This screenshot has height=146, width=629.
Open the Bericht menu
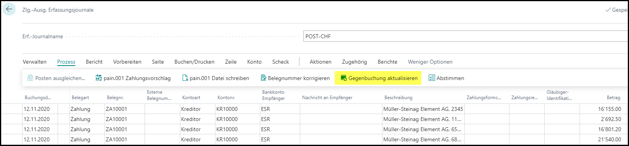click(x=94, y=62)
